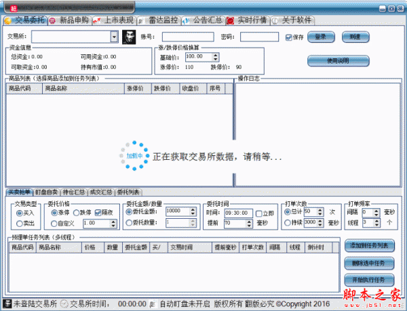This screenshot has width=407, height=311.
Task: Open the 持仓汇总 sub-tab
Action: tap(74, 192)
